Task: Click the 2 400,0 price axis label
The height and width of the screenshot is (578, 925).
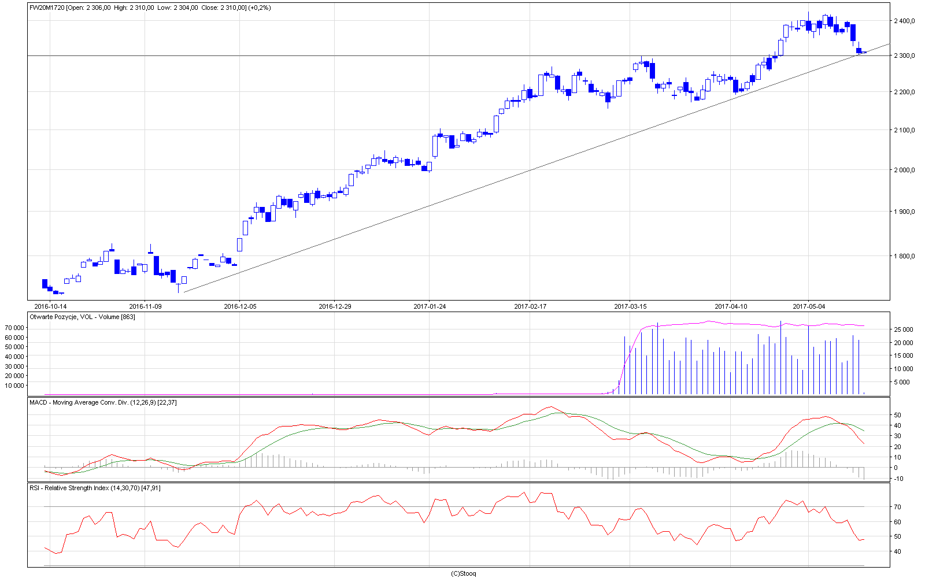Action: 905,21
